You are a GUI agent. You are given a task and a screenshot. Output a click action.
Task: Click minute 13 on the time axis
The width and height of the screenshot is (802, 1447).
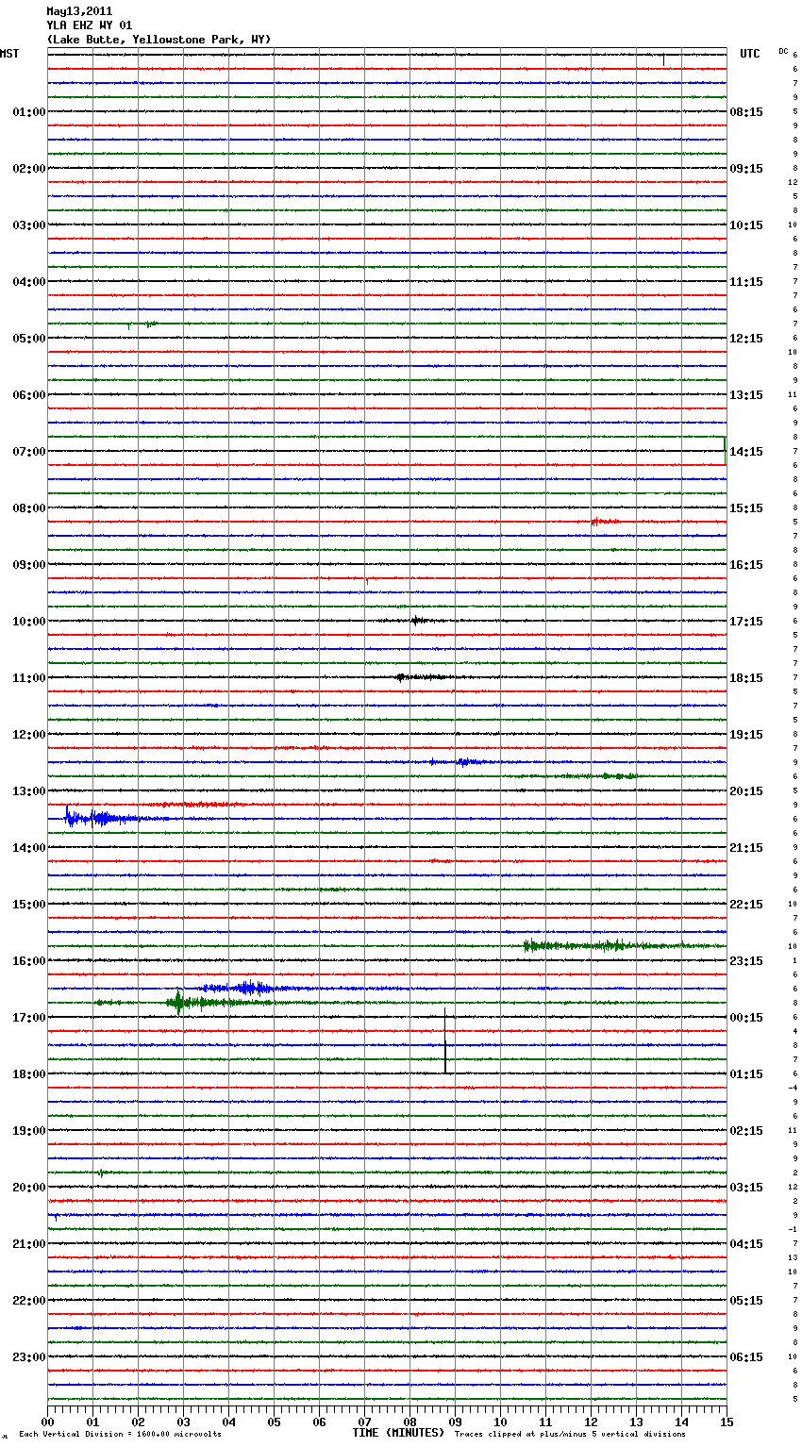click(x=636, y=1422)
